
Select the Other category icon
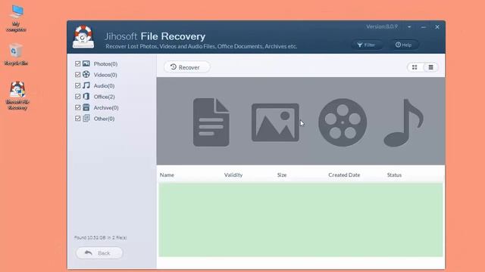point(86,118)
